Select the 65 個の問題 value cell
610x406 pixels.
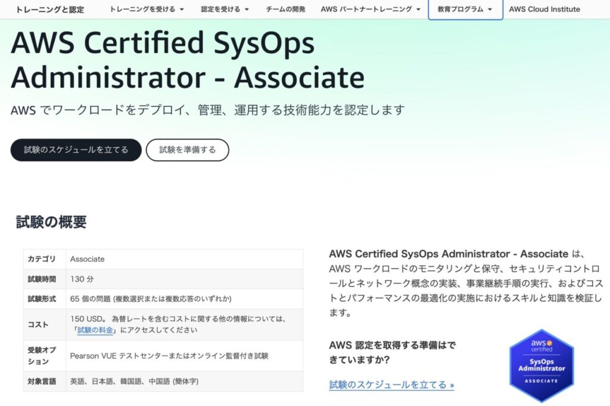(x=185, y=299)
